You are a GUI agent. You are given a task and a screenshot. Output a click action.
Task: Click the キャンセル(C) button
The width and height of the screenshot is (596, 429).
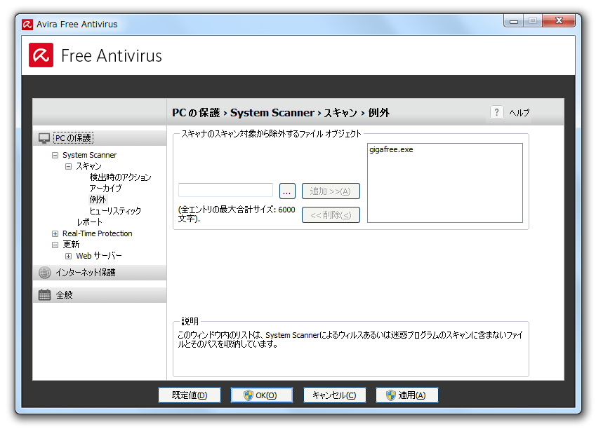334,395
